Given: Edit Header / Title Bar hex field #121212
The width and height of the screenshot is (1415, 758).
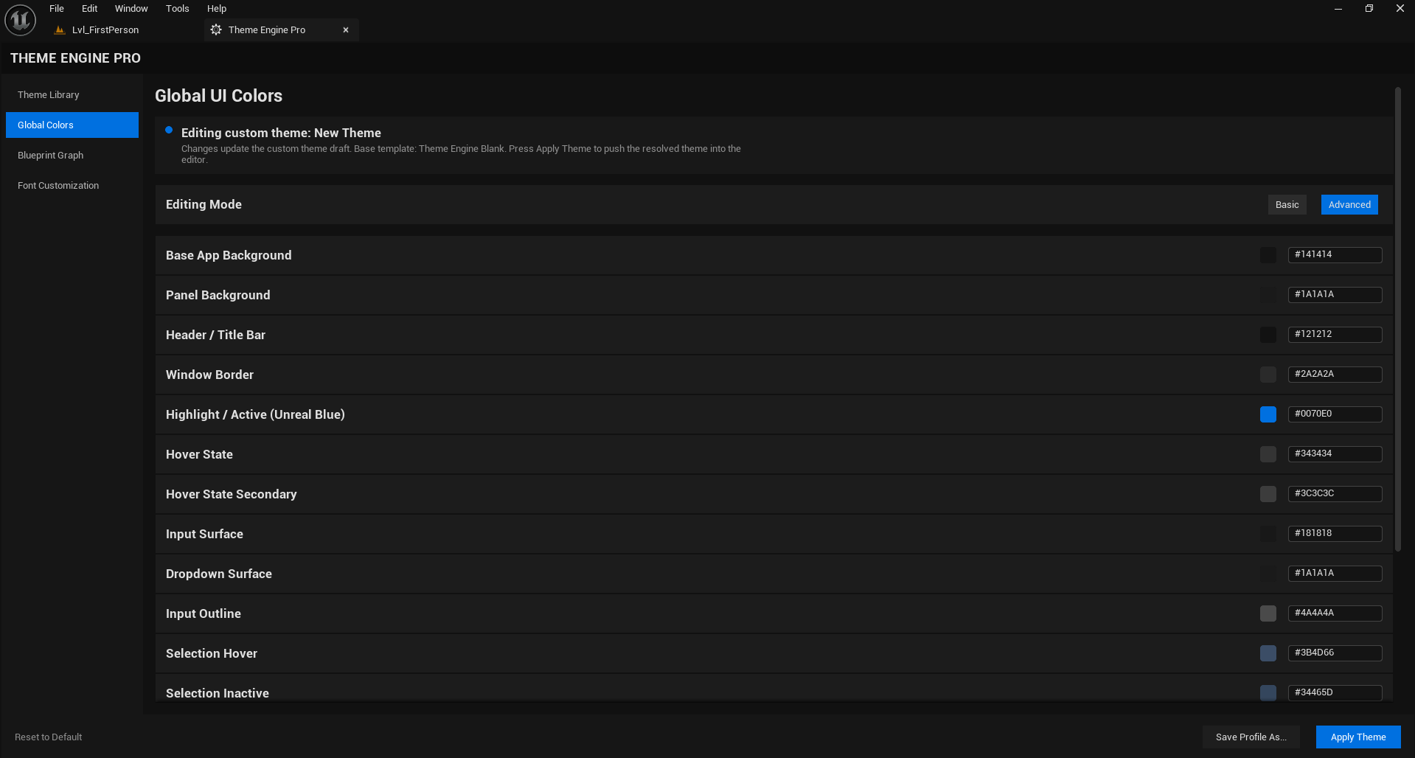Looking at the screenshot, I should (1335, 335).
